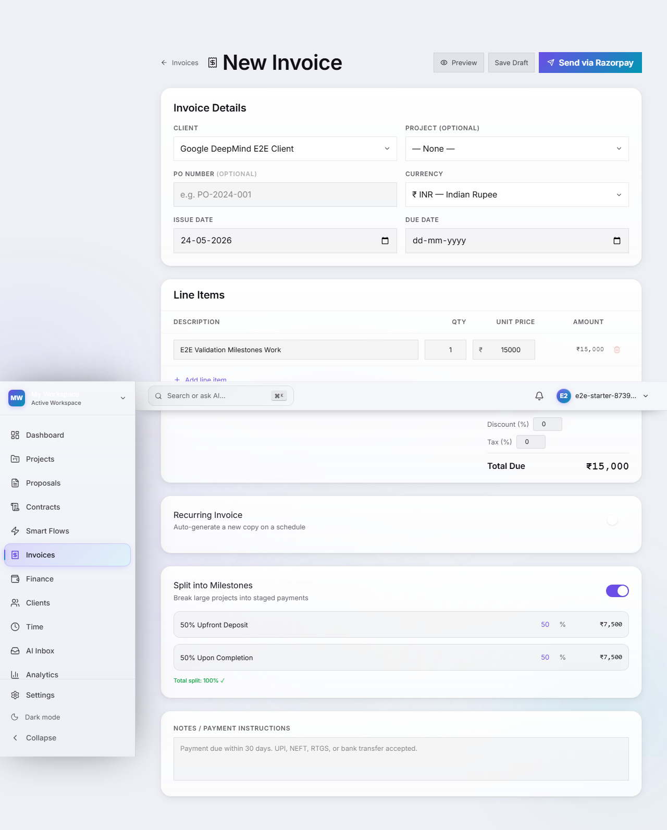The height and width of the screenshot is (830, 667).
Task: Open Contracts section
Action: point(67,507)
